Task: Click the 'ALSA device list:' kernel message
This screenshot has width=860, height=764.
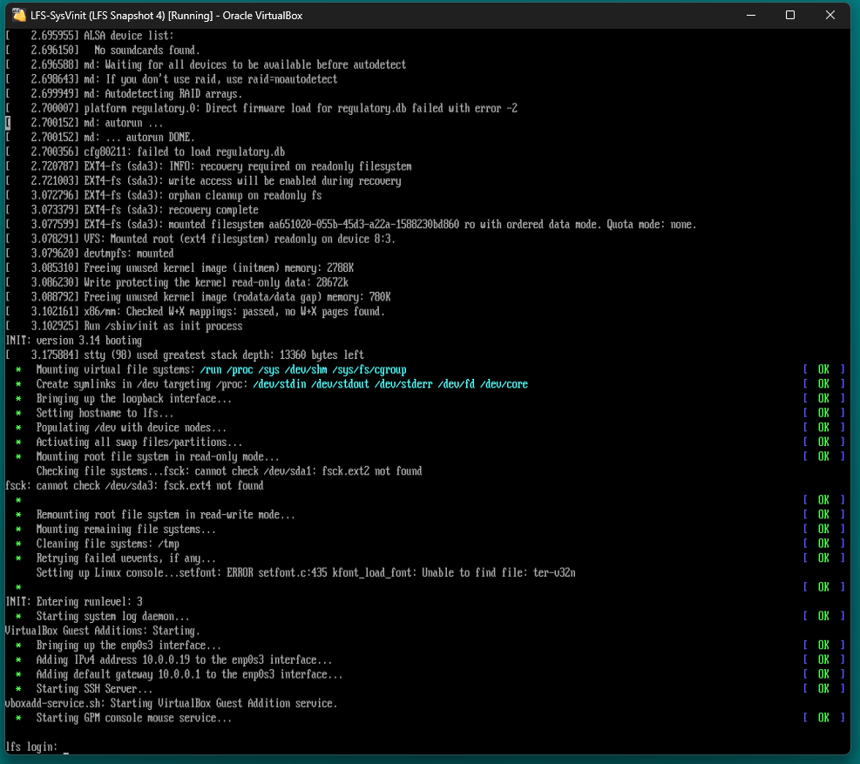Action: coord(129,36)
